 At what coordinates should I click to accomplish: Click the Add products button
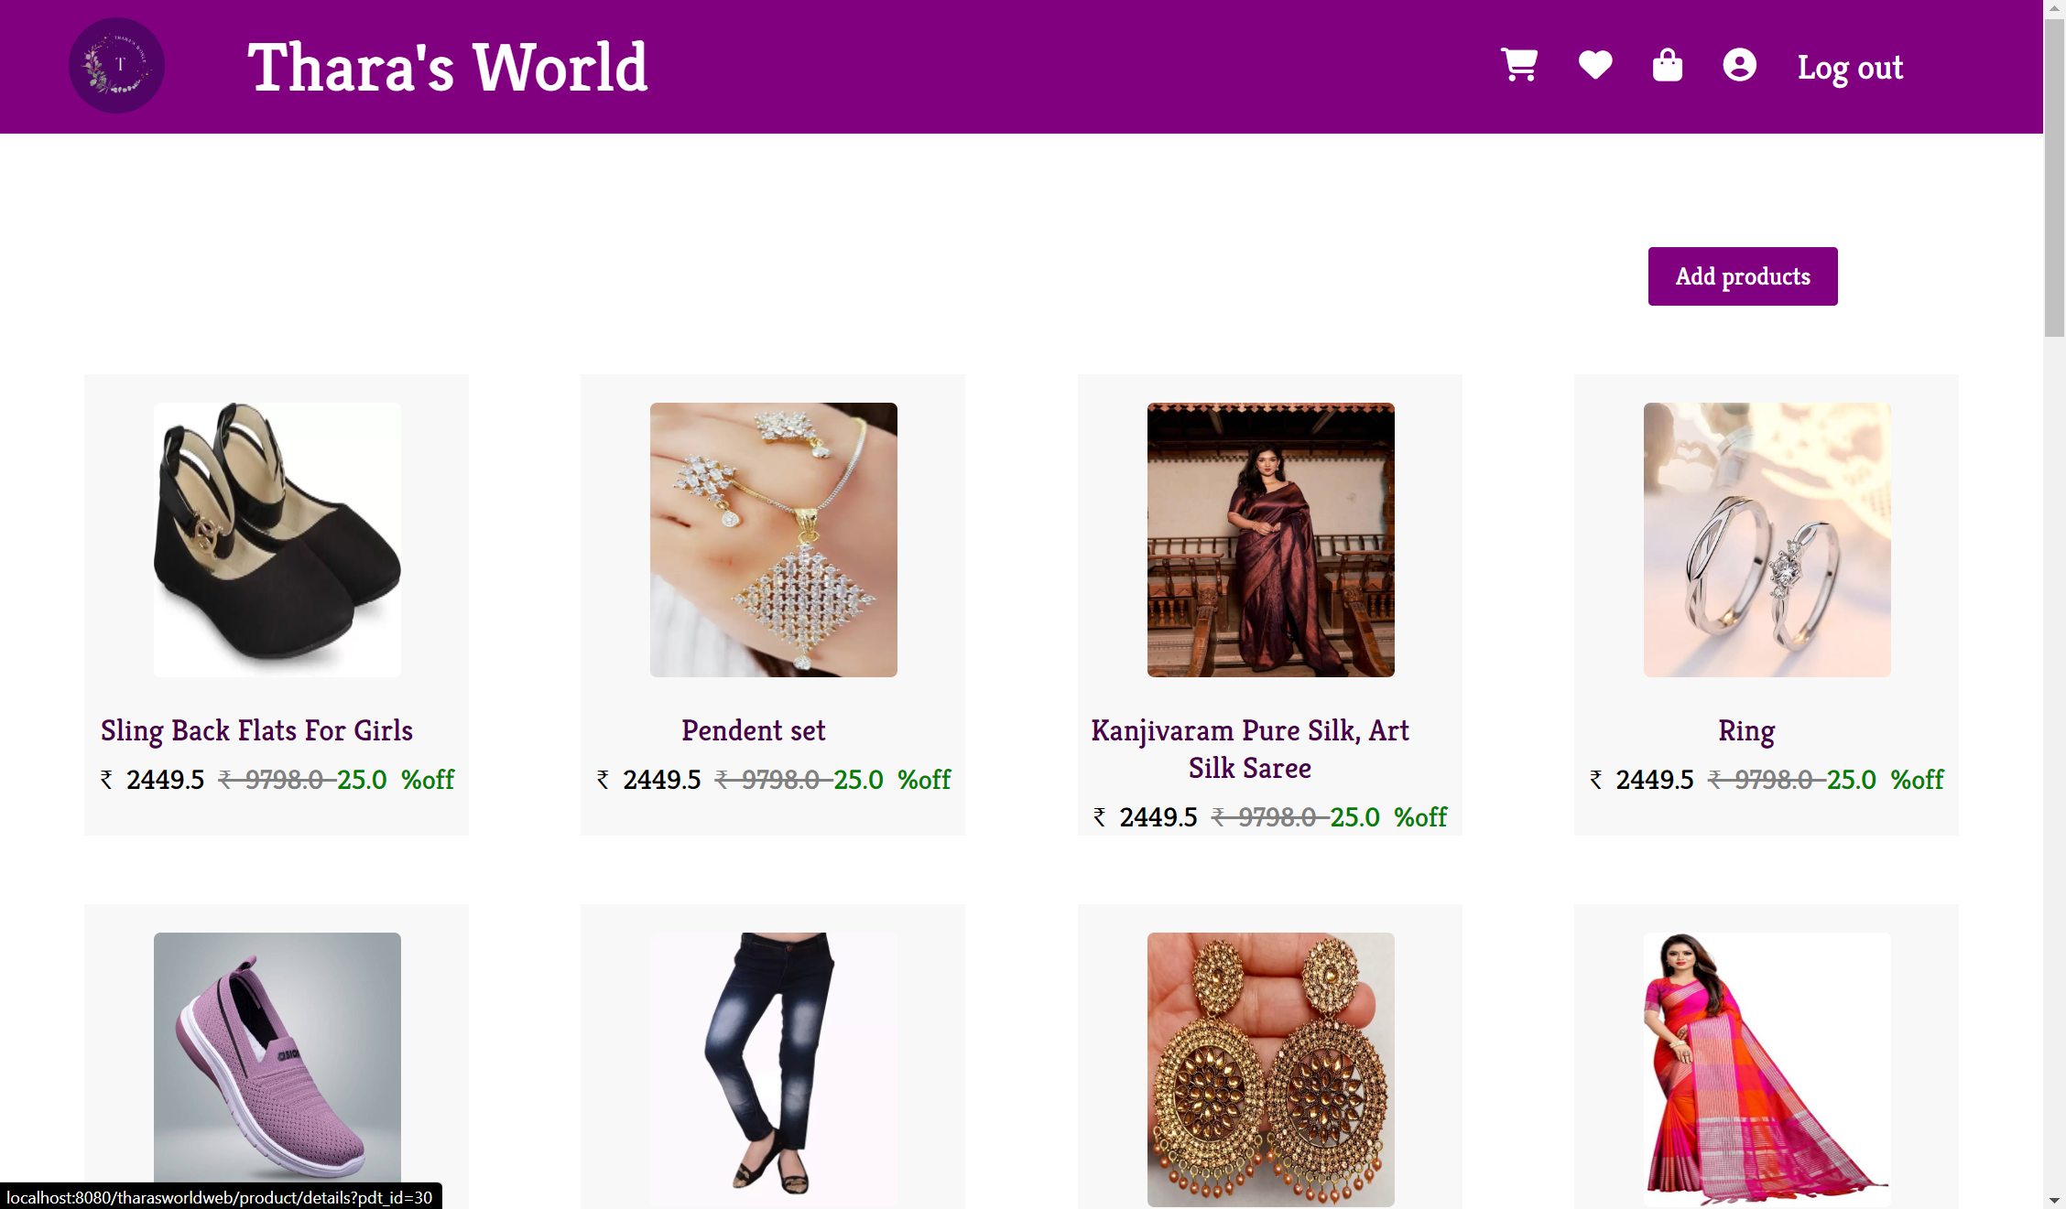pyautogui.click(x=1743, y=276)
